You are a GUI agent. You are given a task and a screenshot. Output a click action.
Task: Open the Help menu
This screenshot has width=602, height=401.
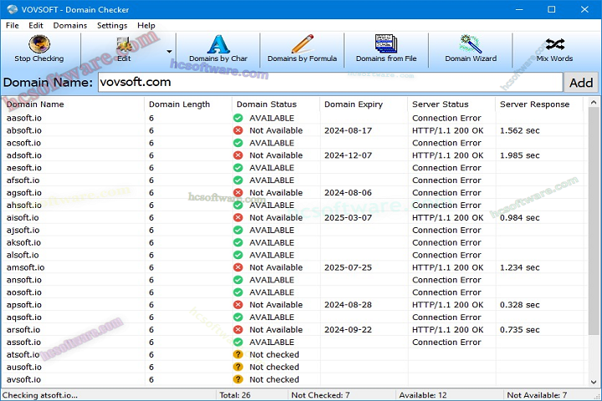[x=146, y=25]
